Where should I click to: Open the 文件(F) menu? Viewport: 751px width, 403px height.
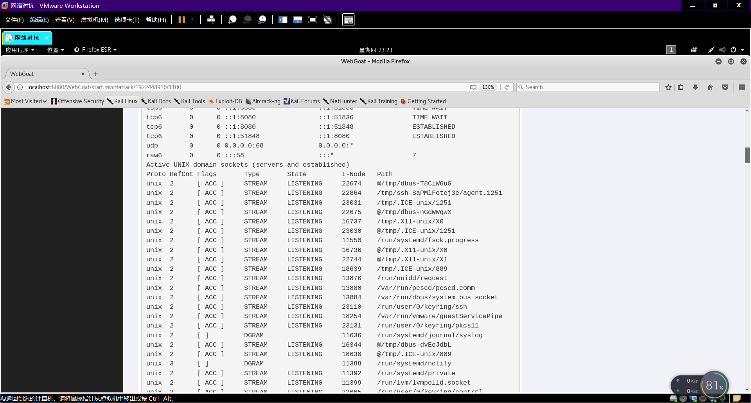pos(14,20)
